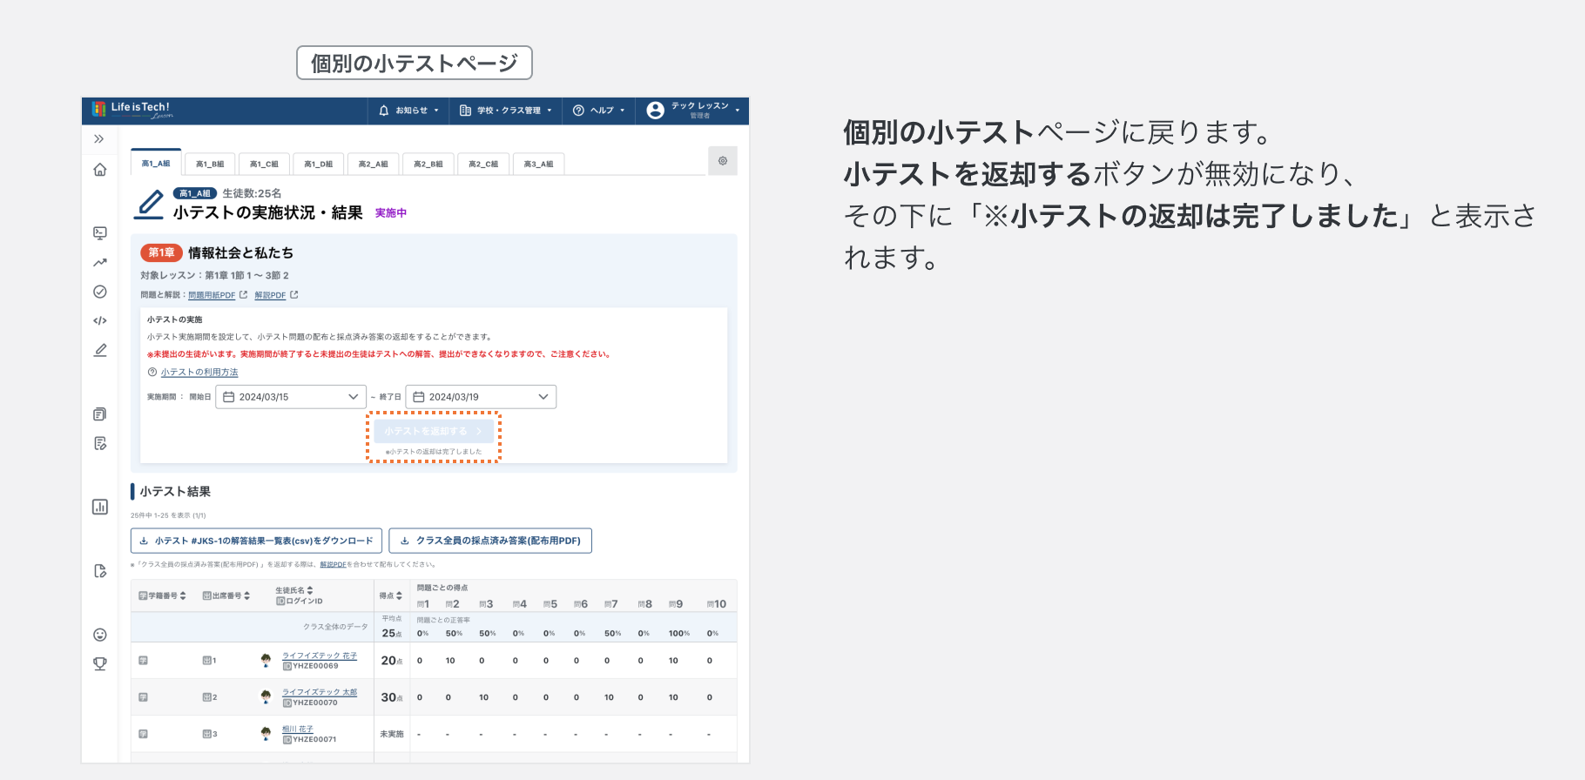The width and height of the screenshot is (1585, 780).
Task: Open the file-with-pencil icon in sidebar
Action: 100,571
